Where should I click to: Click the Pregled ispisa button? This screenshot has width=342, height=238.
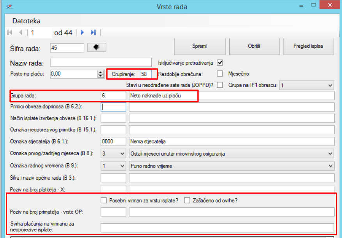tap(308, 46)
